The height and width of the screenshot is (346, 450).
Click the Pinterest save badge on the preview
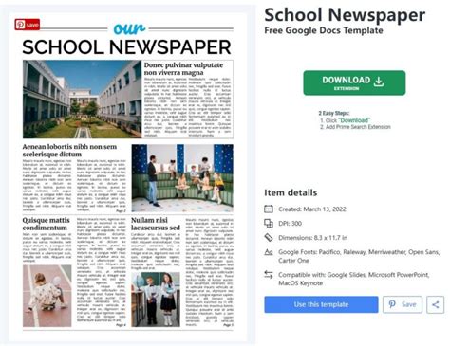pos(28,25)
